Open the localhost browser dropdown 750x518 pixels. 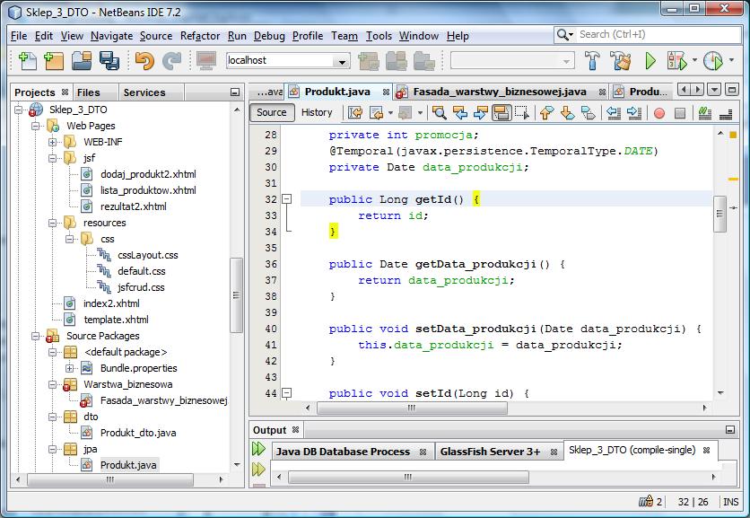coord(342,61)
